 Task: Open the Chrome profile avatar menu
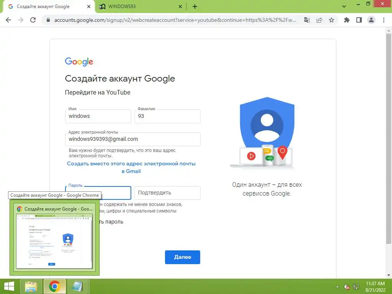(371, 20)
